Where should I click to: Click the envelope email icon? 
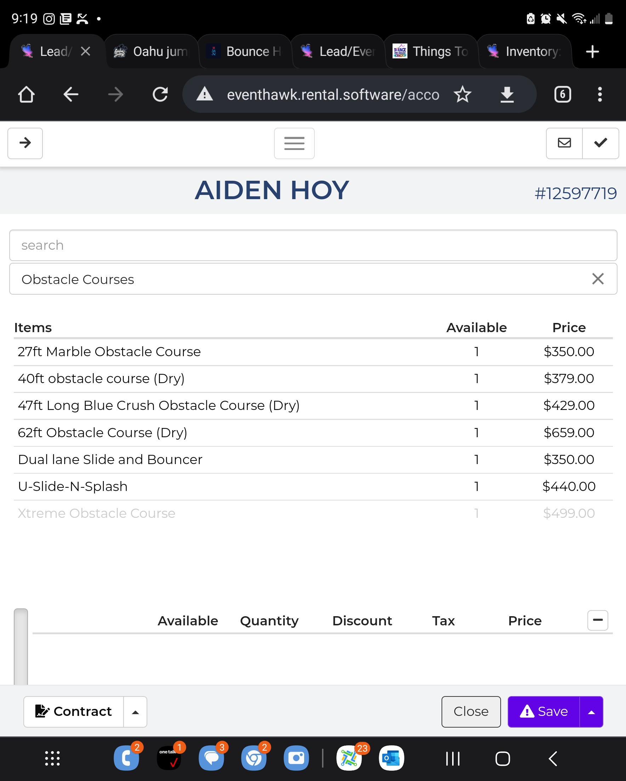coord(564,143)
